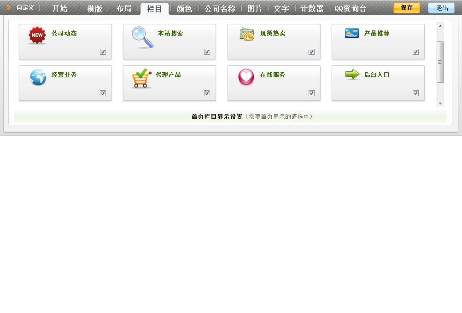Click the red NEW badge icon for 公司动态
462x313 pixels.
click(37, 35)
